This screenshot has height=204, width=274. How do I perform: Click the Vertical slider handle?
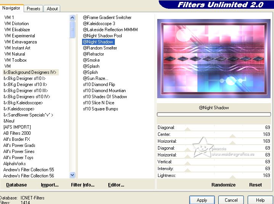[x=188, y=163]
